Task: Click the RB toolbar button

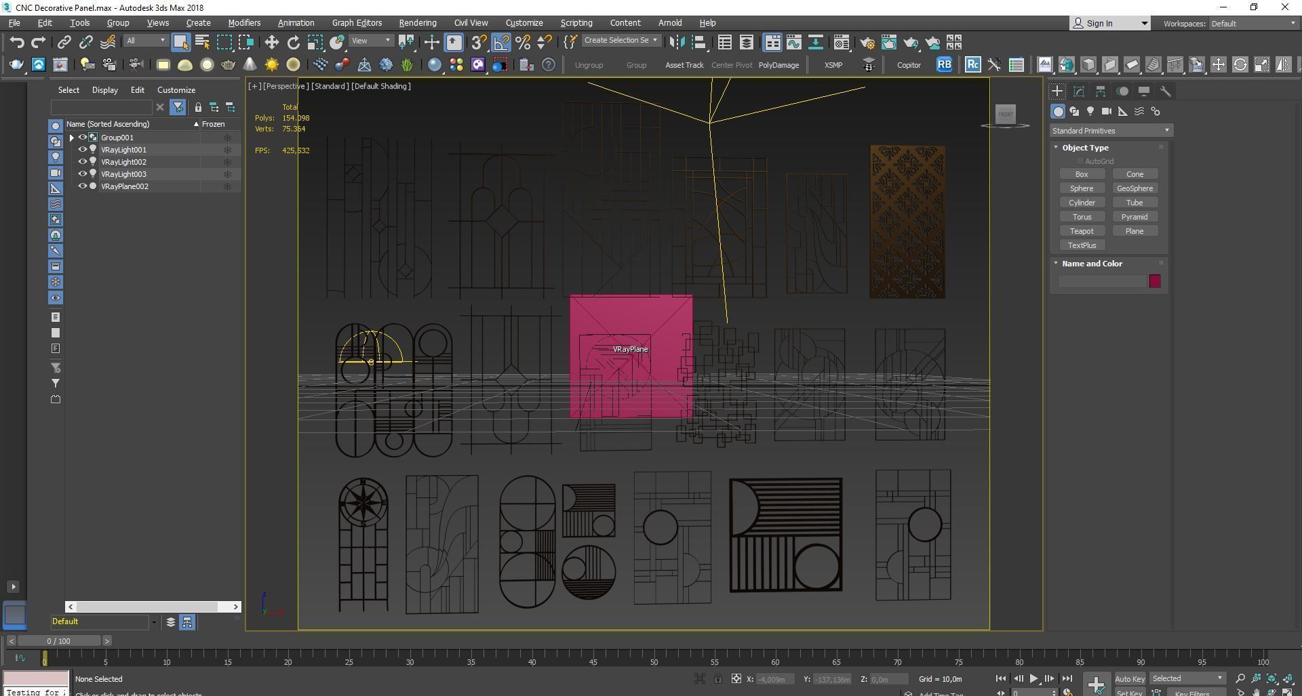Action: pos(944,65)
